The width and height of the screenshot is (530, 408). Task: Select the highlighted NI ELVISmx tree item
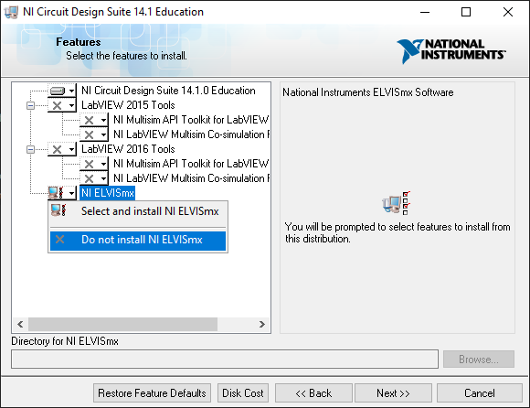click(108, 193)
